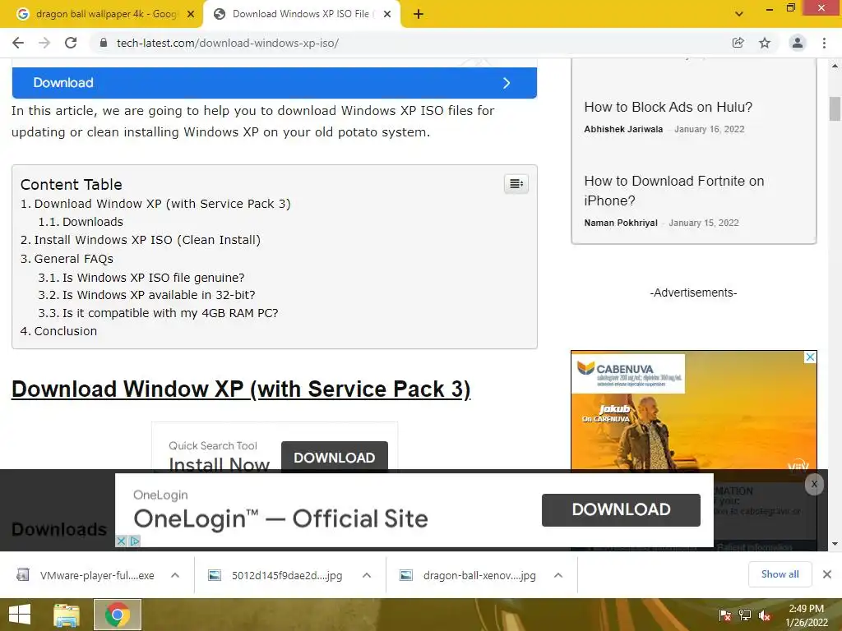Open the VMware-player-ful....exe download
The width and height of the screenshot is (842, 631).
click(x=86, y=575)
